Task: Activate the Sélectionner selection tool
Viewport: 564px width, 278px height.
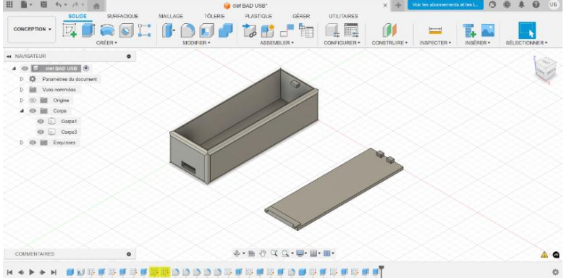Action: point(527,30)
